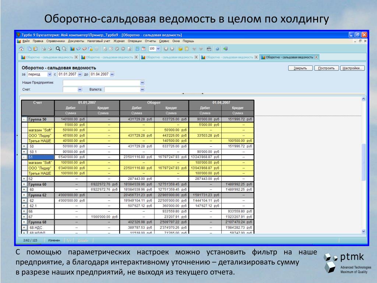Click the grey back circle toolbar icon
The image size is (377, 283).
coord(166,49)
